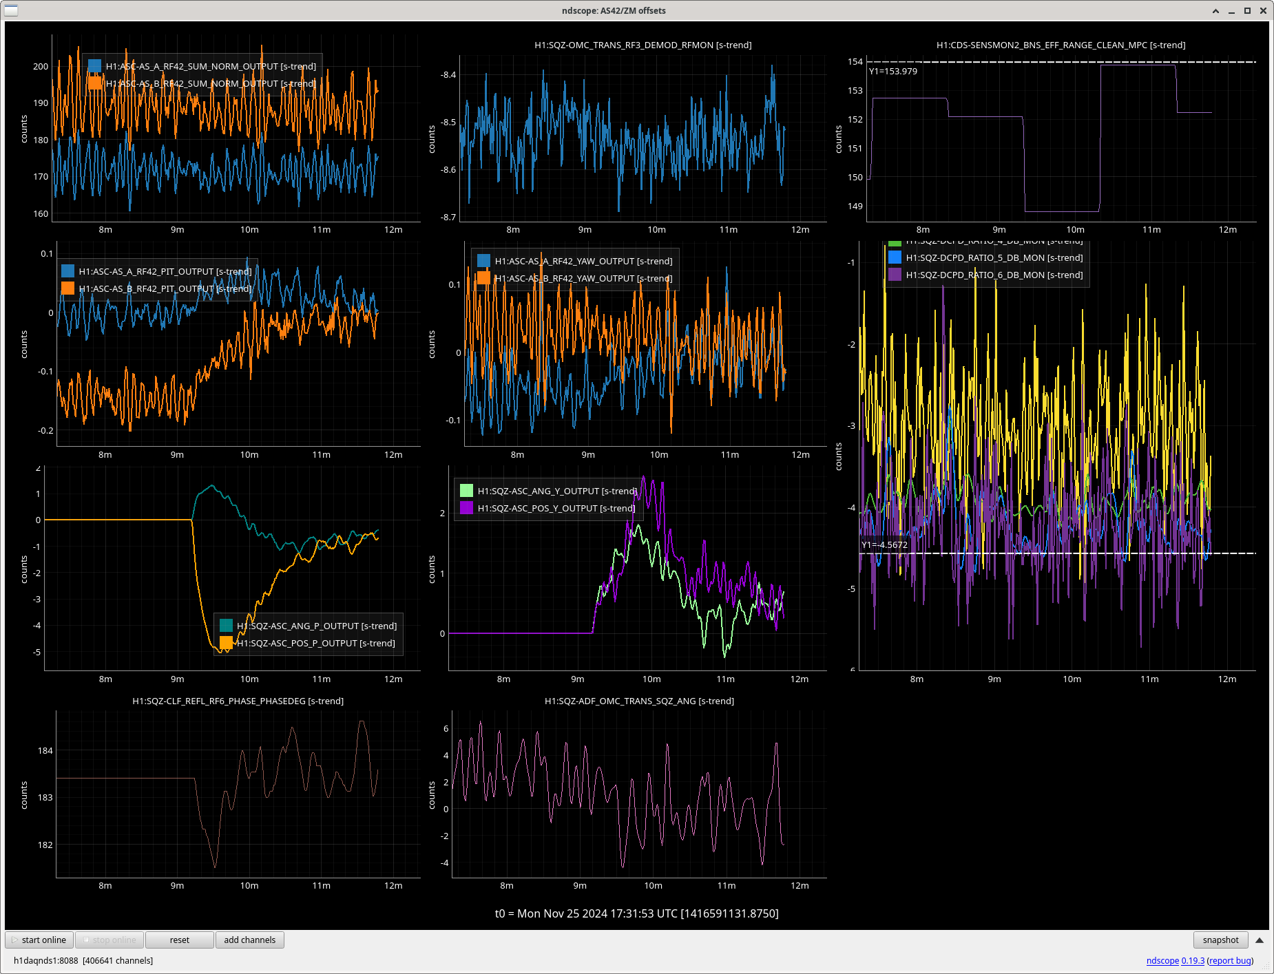Click the SQZ-ADF_OMC_TRANS_SQZ_ANG plot title
1274x974 pixels.
[x=639, y=701]
